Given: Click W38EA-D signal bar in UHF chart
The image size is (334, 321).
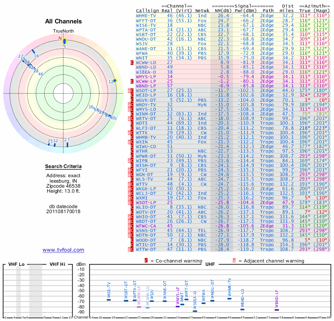Looking at the screenshot, I should [195, 311].
